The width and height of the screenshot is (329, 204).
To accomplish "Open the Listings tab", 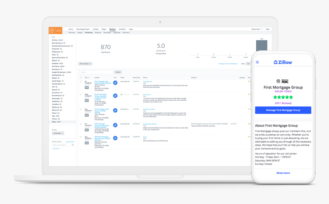I will coord(96,29).
